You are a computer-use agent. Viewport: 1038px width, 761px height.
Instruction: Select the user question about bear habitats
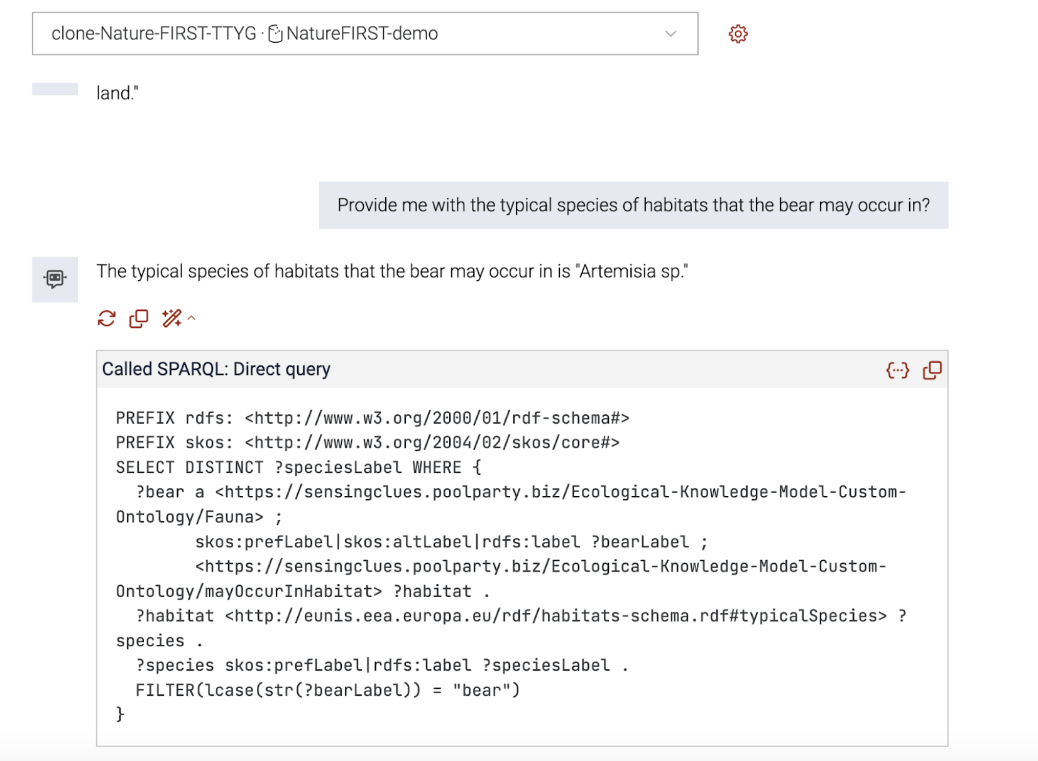tap(633, 205)
